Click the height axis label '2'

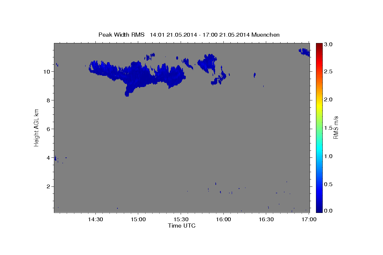(48, 186)
